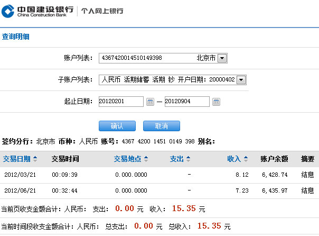Screen dimensions: 319x236
Task: Click the China Construction Bank logo
Action: (37, 12)
